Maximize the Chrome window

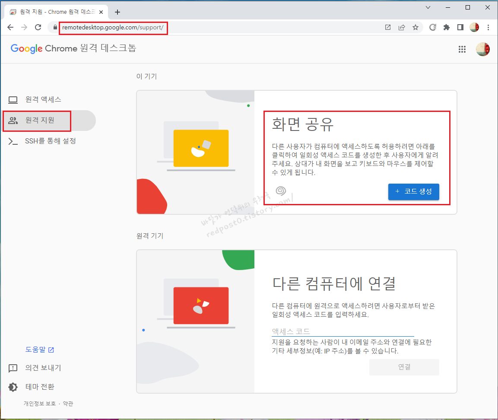click(x=468, y=7)
